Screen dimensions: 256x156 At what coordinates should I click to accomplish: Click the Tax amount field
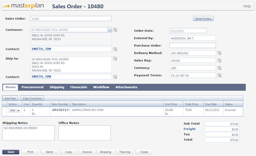[222, 135]
